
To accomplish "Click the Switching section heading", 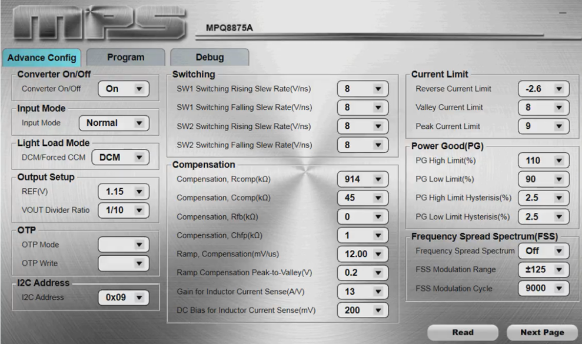I will [194, 74].
